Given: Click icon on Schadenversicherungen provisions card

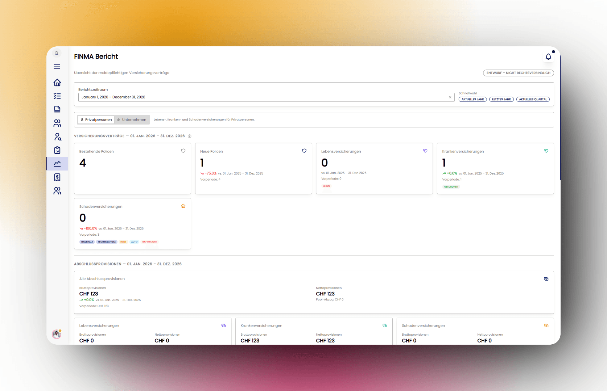Looking at the screenshot, I should (546, 325).
